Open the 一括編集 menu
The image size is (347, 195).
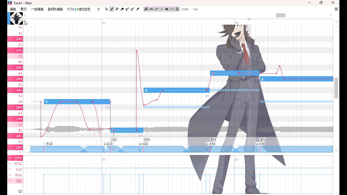[x=37, y=9]
